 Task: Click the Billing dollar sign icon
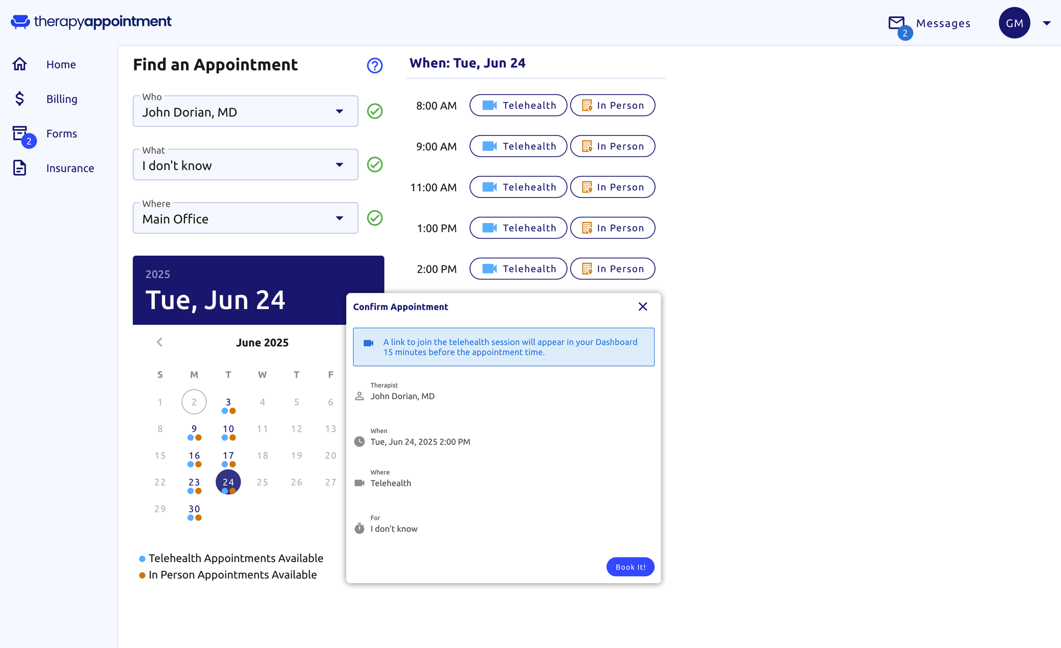[20, 99]
